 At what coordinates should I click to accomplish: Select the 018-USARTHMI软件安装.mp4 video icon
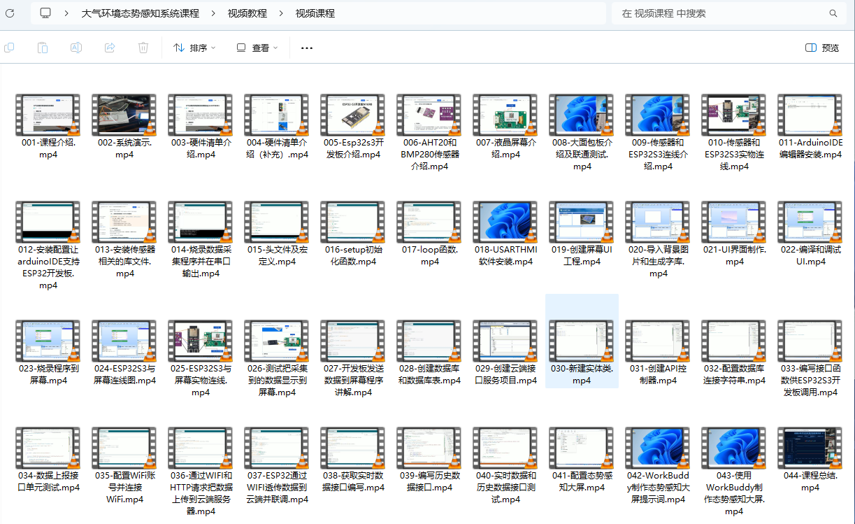(x=505, y=221)
